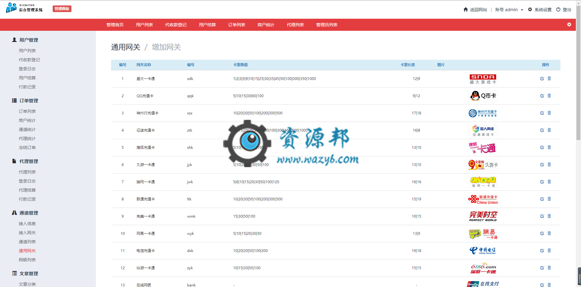Open 商户统计 in the red navbar
581x287 pixels.
[266, 25]
